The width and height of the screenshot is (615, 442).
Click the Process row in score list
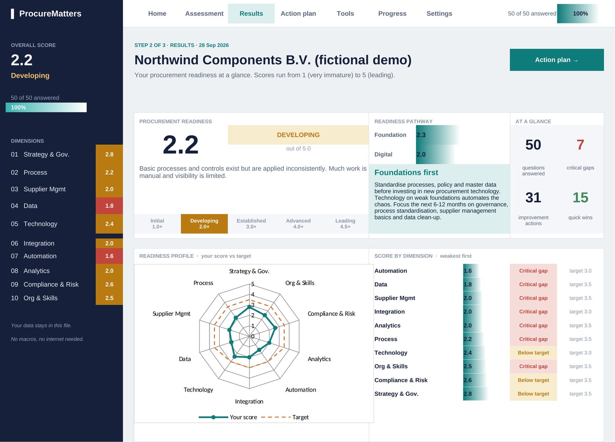point(486,339)
